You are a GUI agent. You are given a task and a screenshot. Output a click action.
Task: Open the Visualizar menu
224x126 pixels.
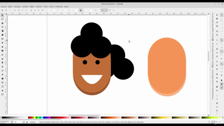click(x=17, y=7)
